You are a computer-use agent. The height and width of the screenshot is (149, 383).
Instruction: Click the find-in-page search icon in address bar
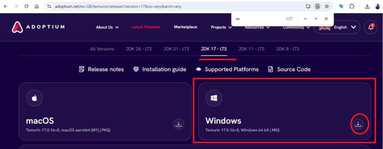click(x=318, y=6)
